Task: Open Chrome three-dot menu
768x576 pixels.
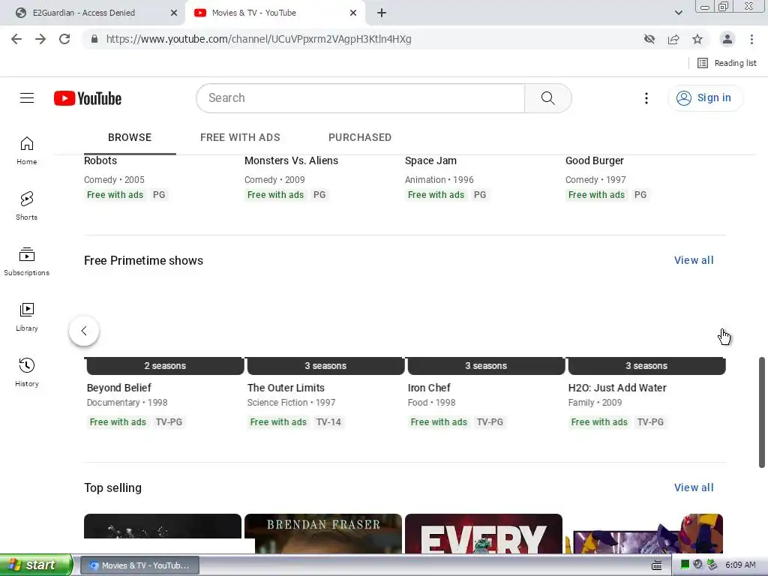Action: 751,39
